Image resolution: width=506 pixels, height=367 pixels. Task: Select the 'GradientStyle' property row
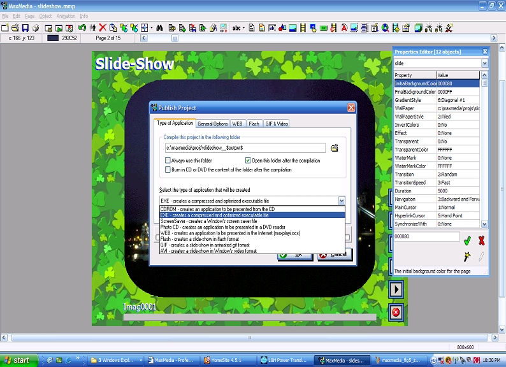(x=437, y=100)
